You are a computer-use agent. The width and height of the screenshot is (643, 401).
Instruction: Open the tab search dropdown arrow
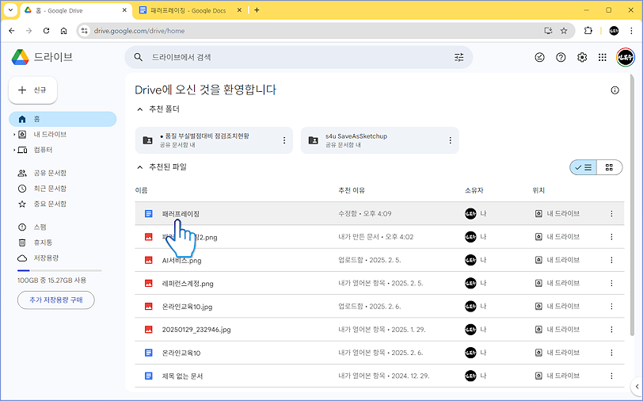click(10, 10)
